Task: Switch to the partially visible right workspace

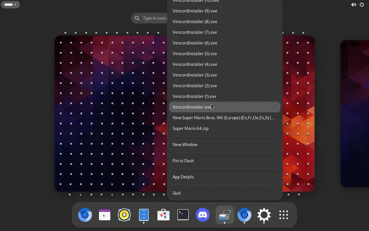Action: coord(355,113)
